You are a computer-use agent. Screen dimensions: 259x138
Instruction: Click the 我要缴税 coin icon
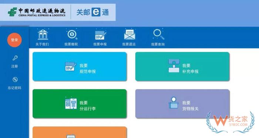72,34
